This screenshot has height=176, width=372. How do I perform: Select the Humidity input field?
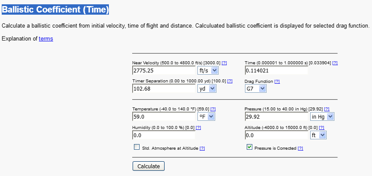point(164,135)
